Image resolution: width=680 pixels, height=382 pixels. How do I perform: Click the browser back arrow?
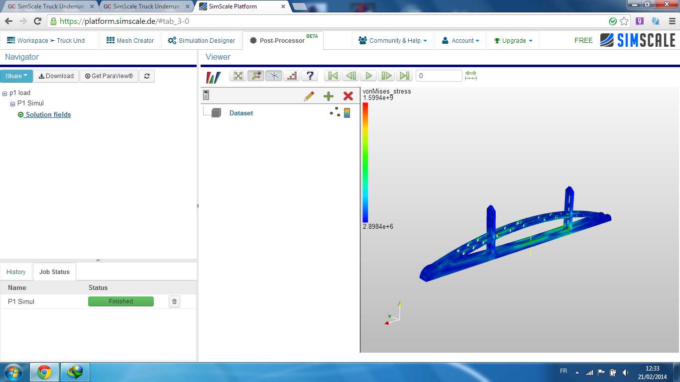(x=8, y=21)
